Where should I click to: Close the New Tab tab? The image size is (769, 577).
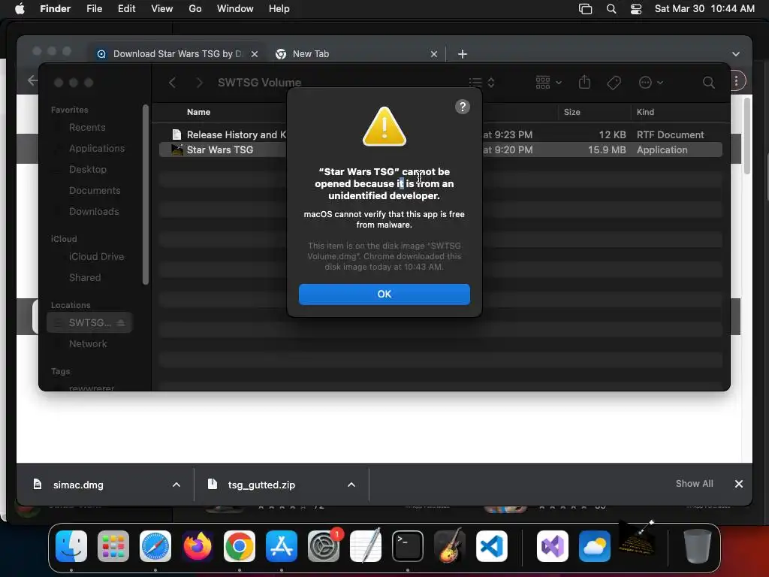pyautogui.click(x=433, y=54)
